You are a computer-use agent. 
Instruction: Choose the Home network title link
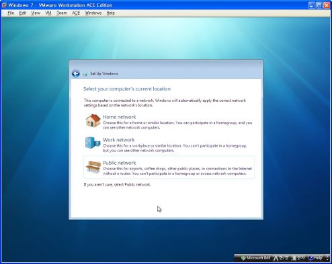tap(120, 117)
